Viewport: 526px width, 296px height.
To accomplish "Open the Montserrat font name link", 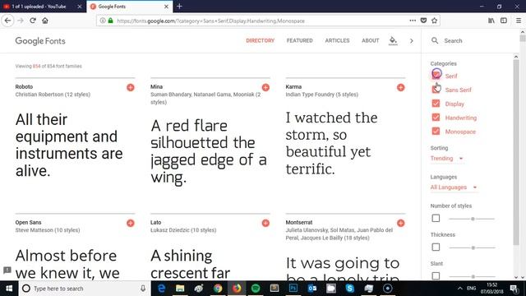I will pos(299,222).
